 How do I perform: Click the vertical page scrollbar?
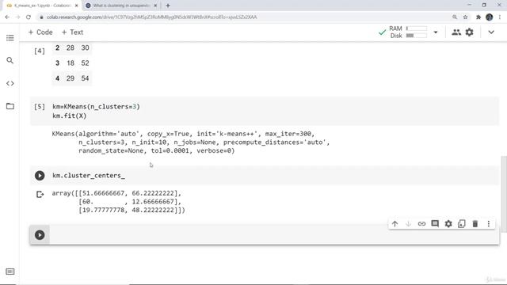504,193
